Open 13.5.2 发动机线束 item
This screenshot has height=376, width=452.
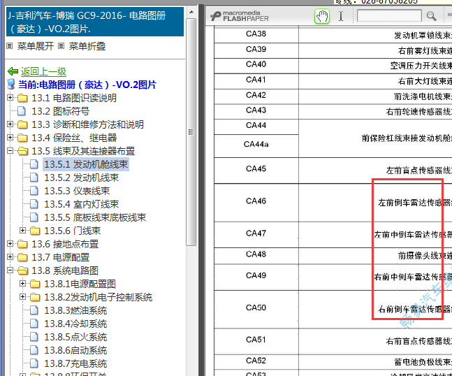pos(81,178)
